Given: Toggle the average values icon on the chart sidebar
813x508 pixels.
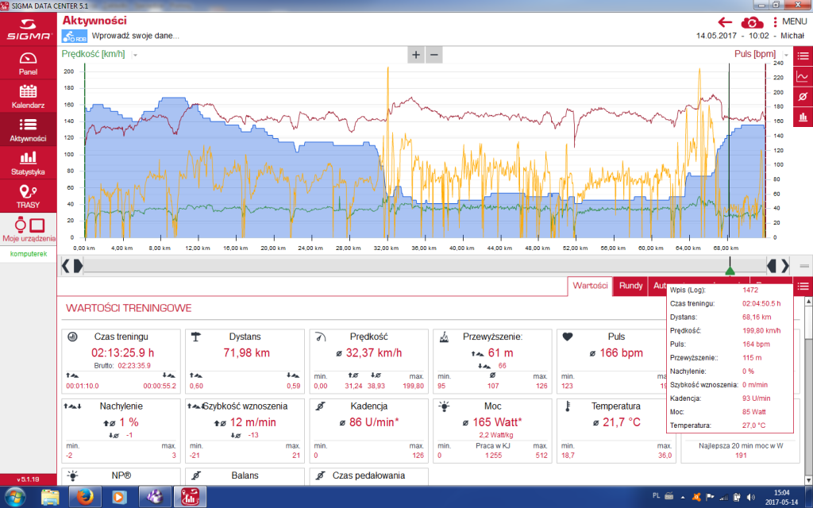Looking at the screenshot, I should (x=803, y=97).
